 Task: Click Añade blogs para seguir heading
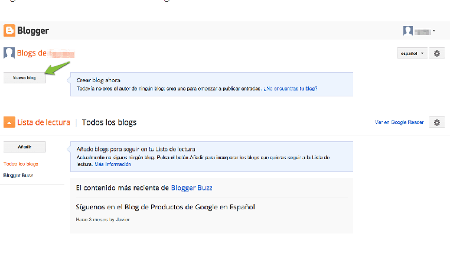(x=136, y=150)
